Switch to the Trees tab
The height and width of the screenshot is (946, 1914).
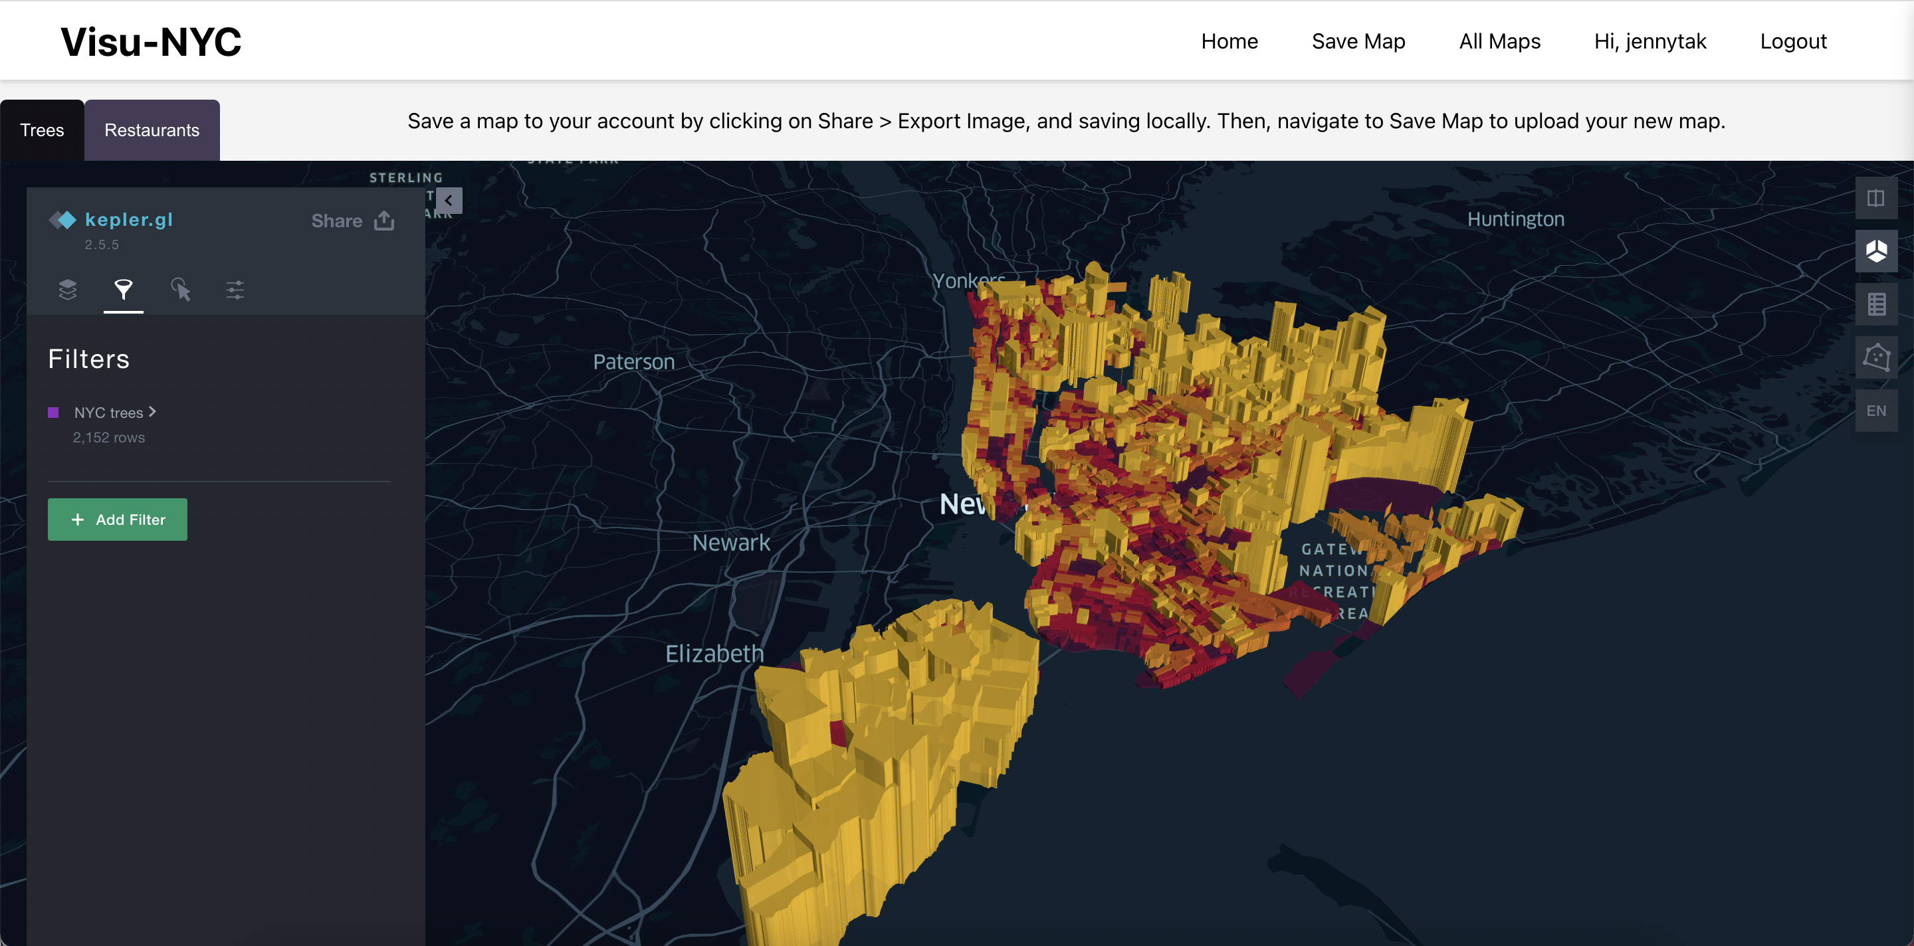click(43, 131)
